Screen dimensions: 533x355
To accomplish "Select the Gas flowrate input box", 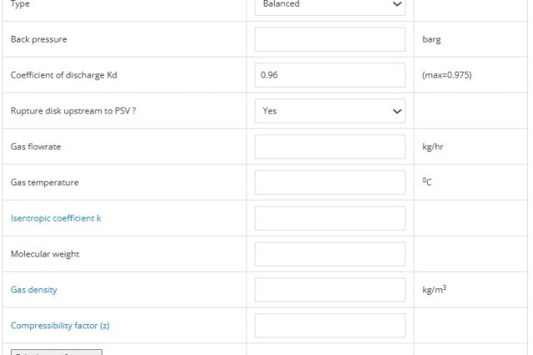I will [330, 147].
